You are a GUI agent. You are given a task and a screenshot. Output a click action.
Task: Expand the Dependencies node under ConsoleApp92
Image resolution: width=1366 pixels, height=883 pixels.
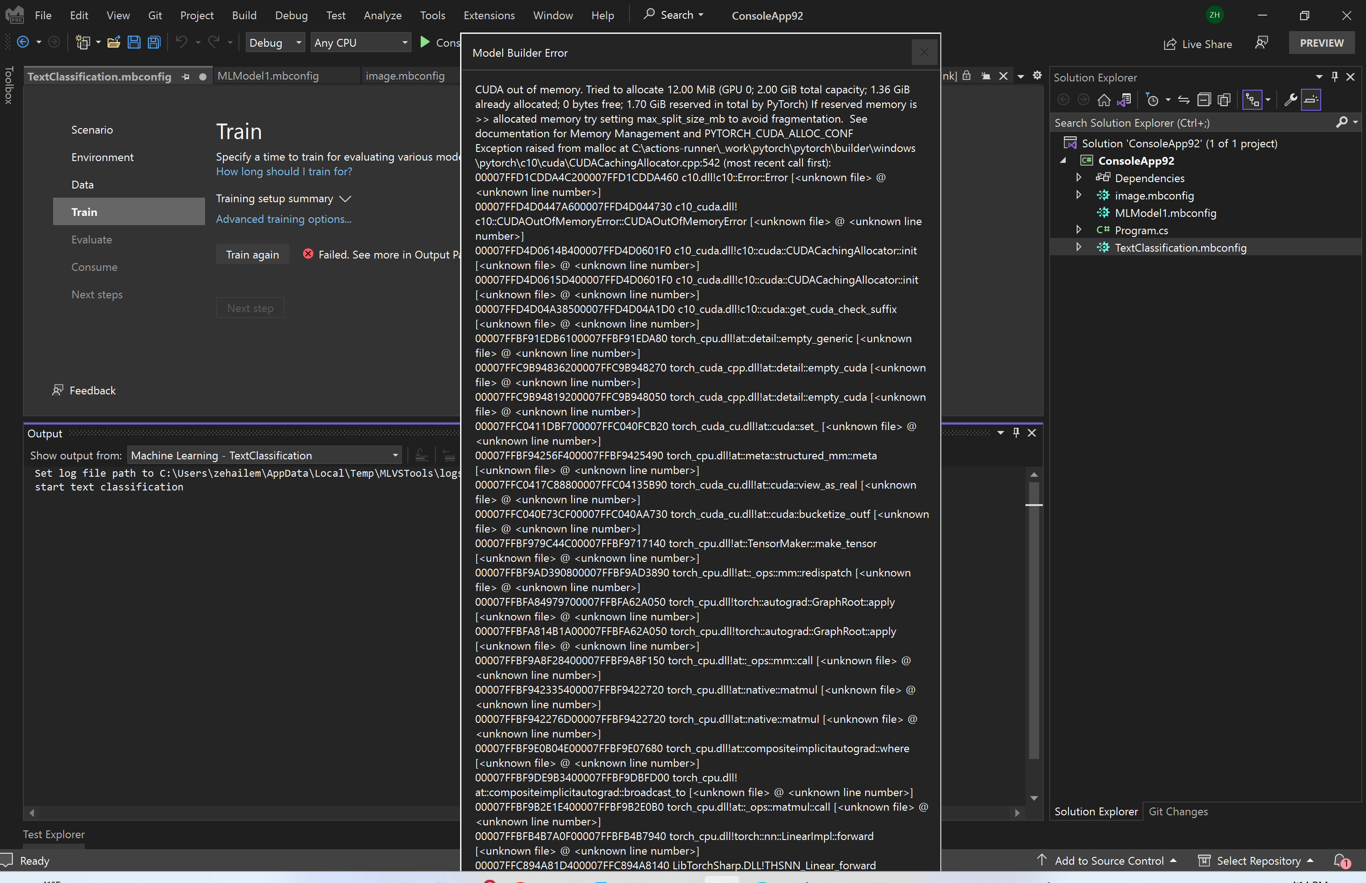click(x=1079, y=178)
